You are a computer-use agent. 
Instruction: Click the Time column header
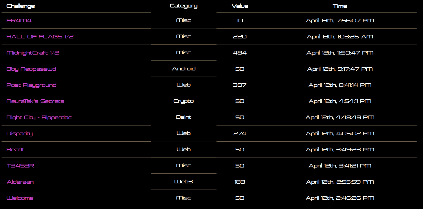point(340,6)
